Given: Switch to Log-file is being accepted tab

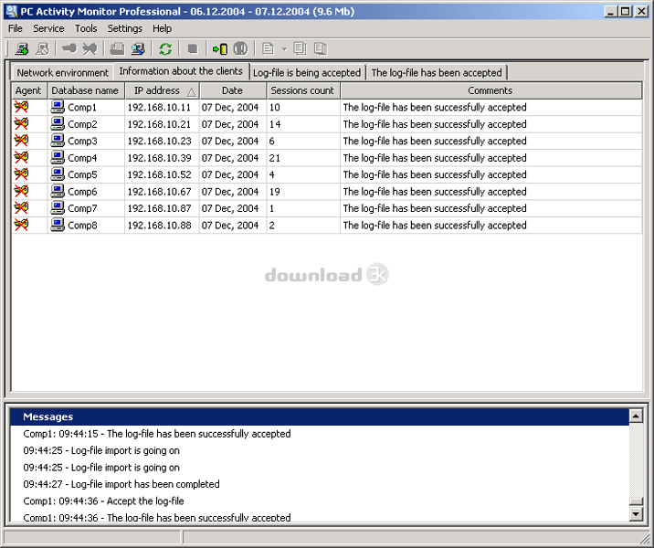Looking at the screenshot, I should [x=307, y=72].
